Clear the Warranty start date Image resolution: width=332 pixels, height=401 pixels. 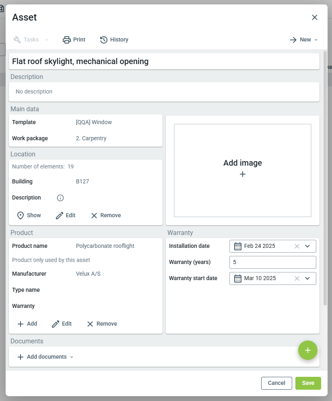297,278
